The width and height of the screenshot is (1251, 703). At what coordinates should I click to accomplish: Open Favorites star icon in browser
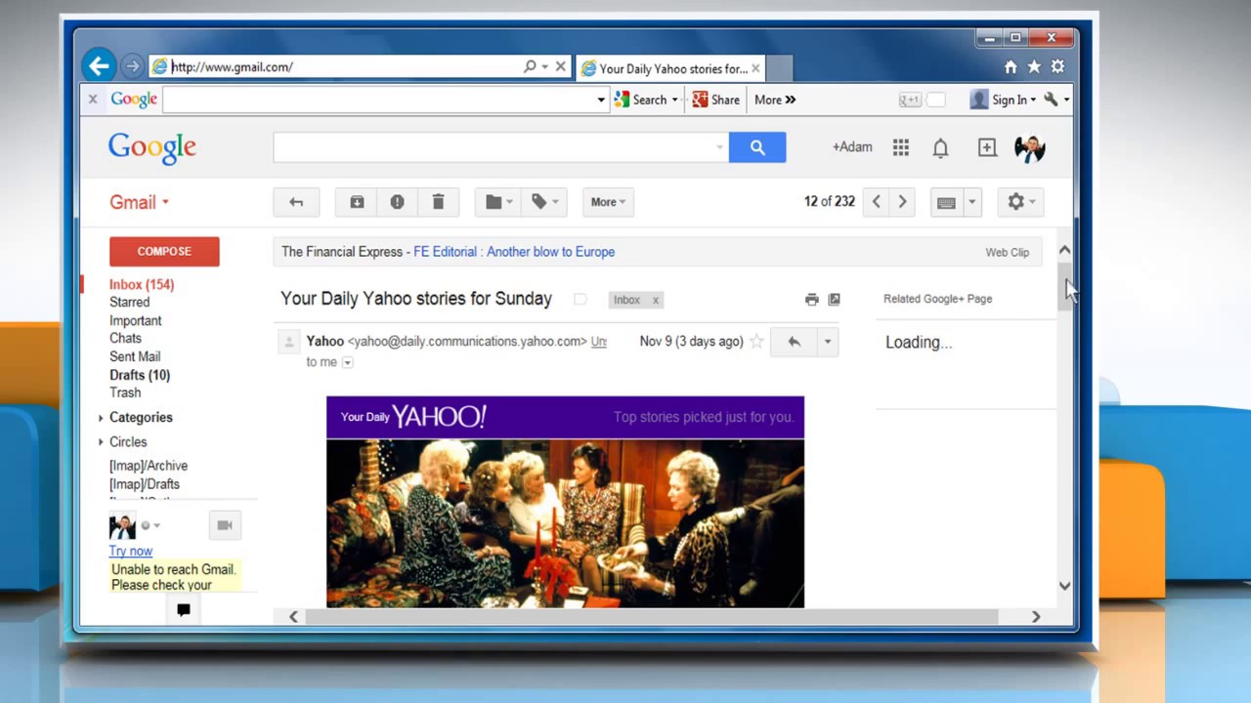[1034, 66]
